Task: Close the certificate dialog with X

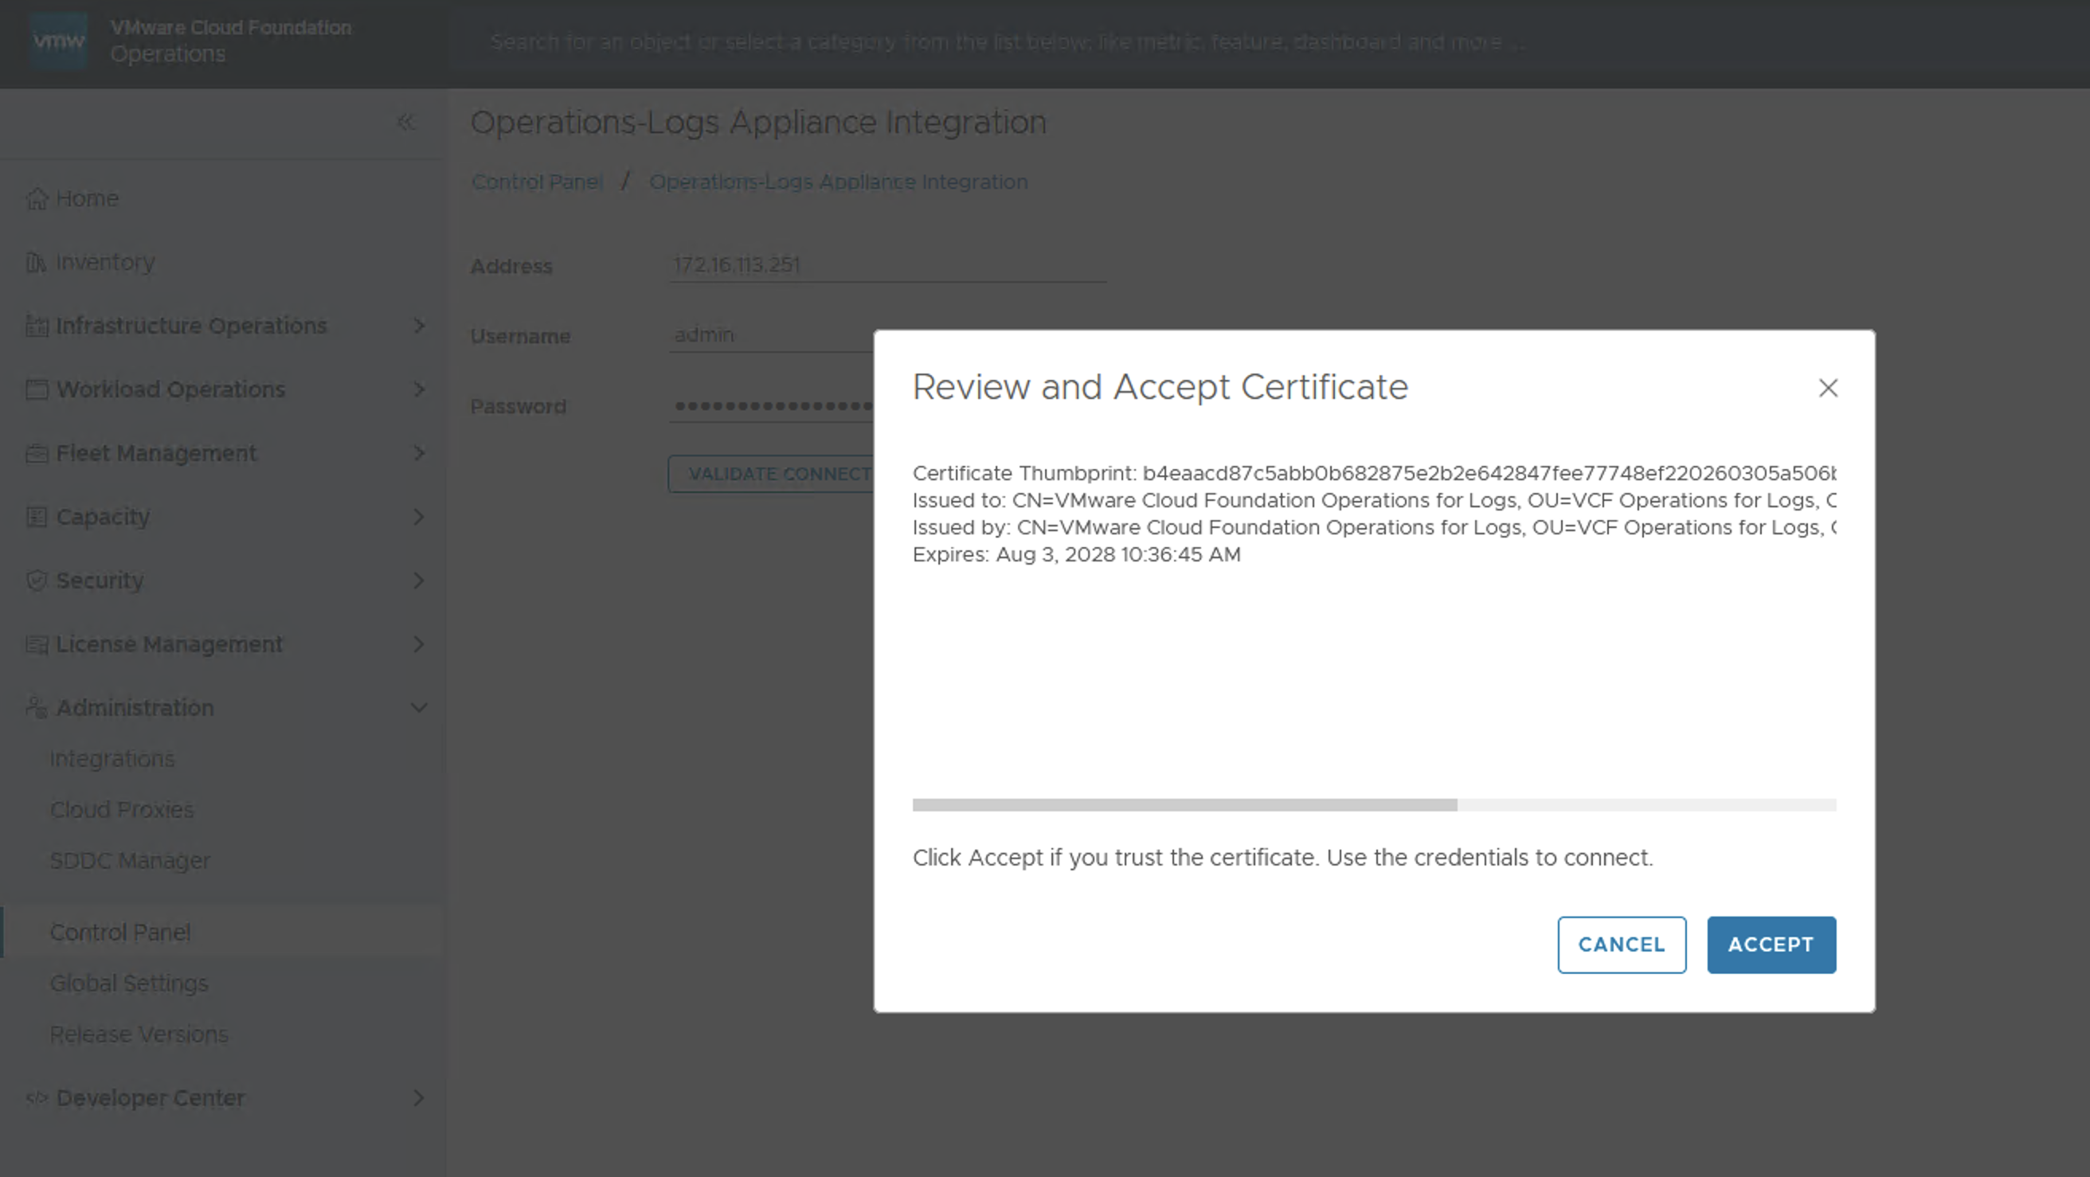Action: [1827, 389]
